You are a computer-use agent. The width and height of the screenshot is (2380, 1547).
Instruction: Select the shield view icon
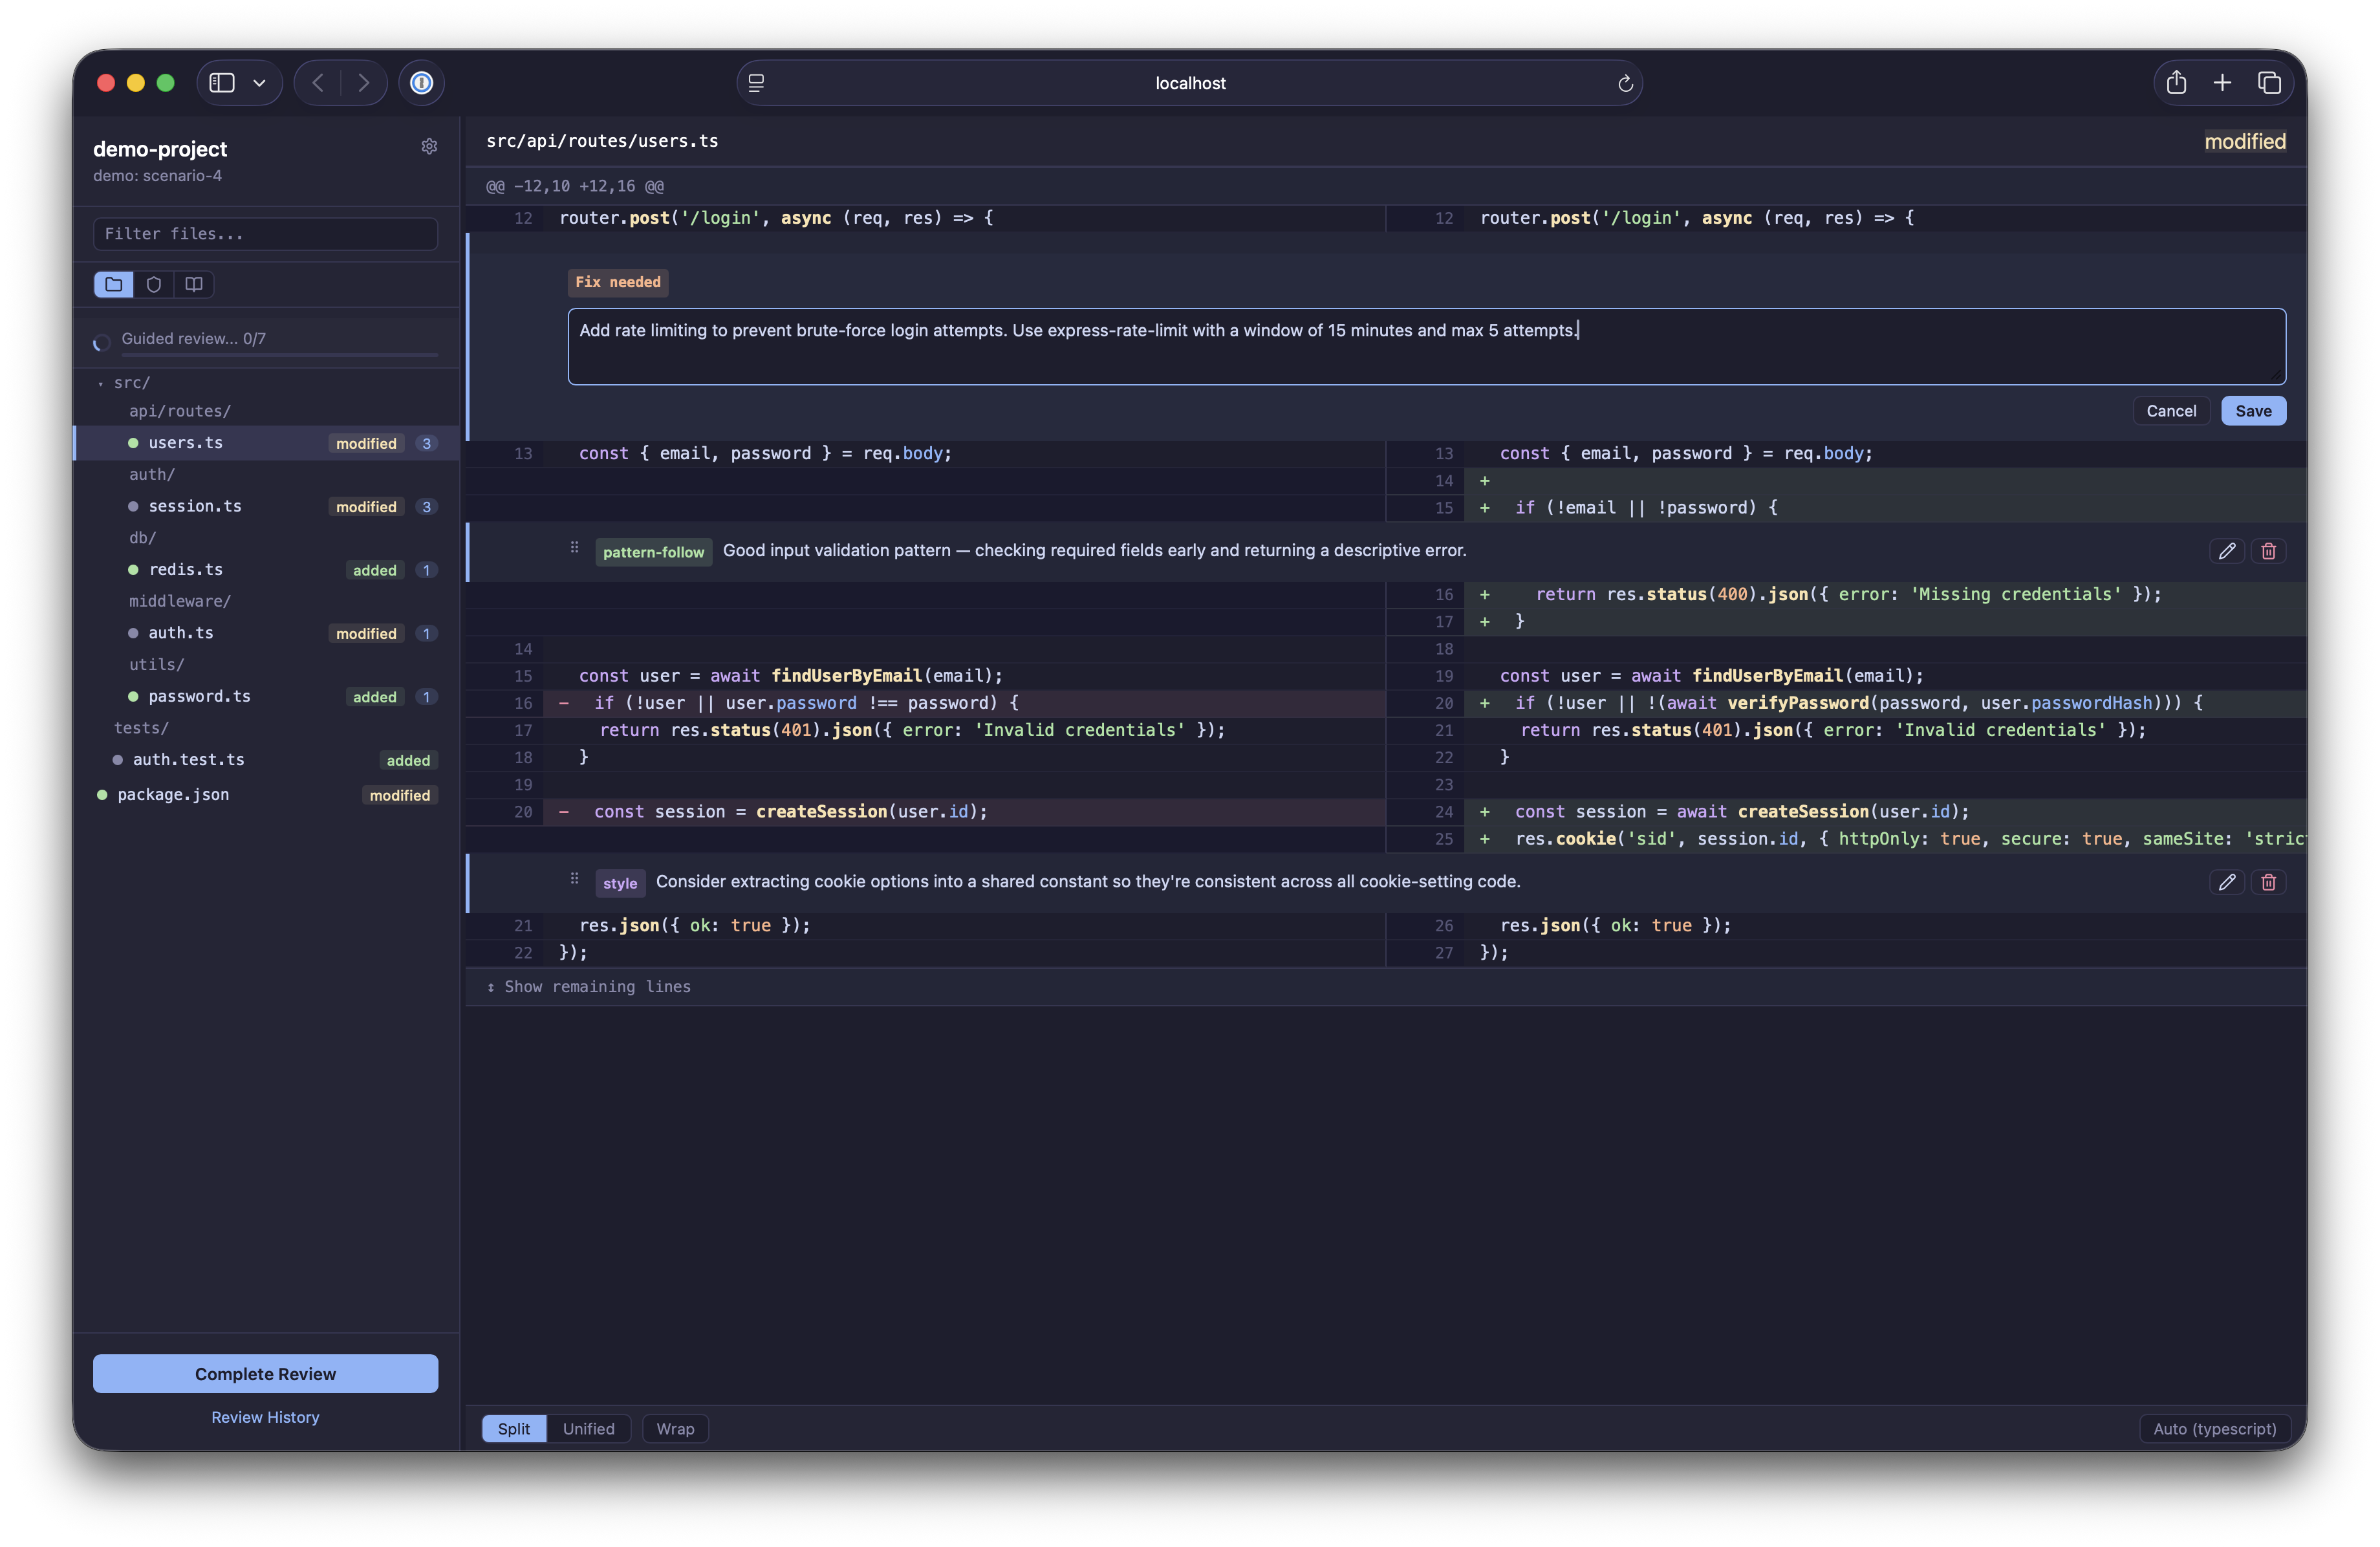point(154,284)
